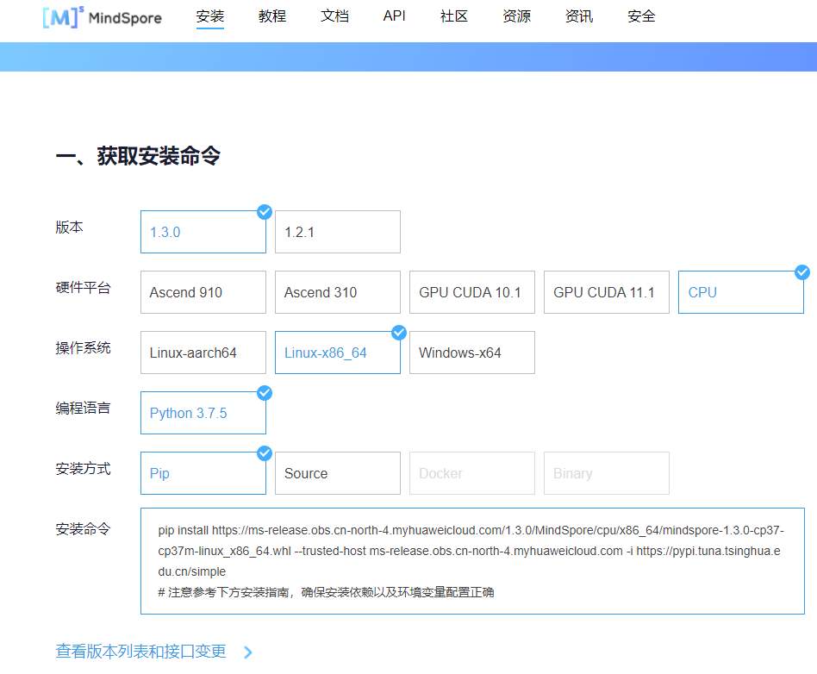This screenshot has height=674, width=817.
Task: Click arrow next to 查看版本列表和接口变更
Action: pyautogui.click(x=248, y=652)
